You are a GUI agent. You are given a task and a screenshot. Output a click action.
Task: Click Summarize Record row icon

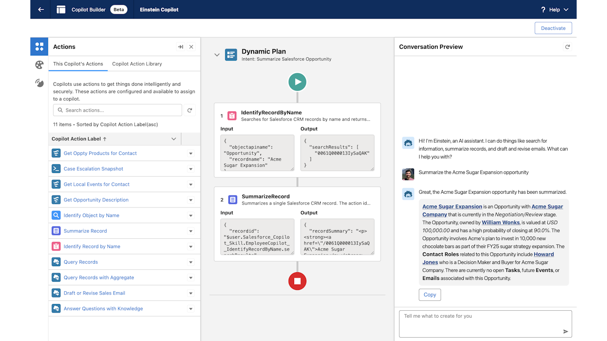pos(56,231)
